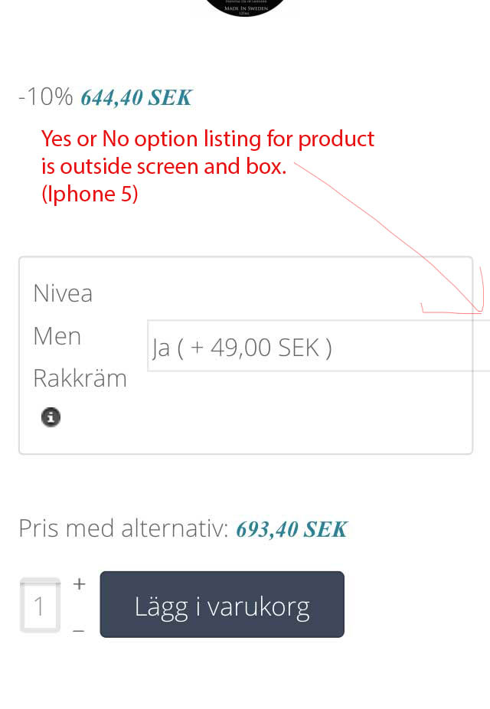Click the 693,40 SEK total price
This screenshot has width=490, height=709.
coord(291,529)
